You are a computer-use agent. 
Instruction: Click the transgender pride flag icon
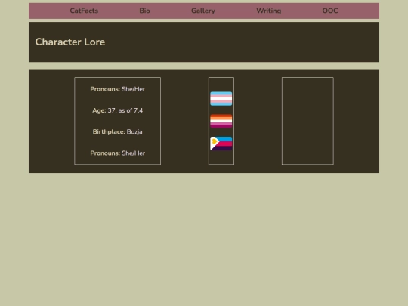[221, 99]
